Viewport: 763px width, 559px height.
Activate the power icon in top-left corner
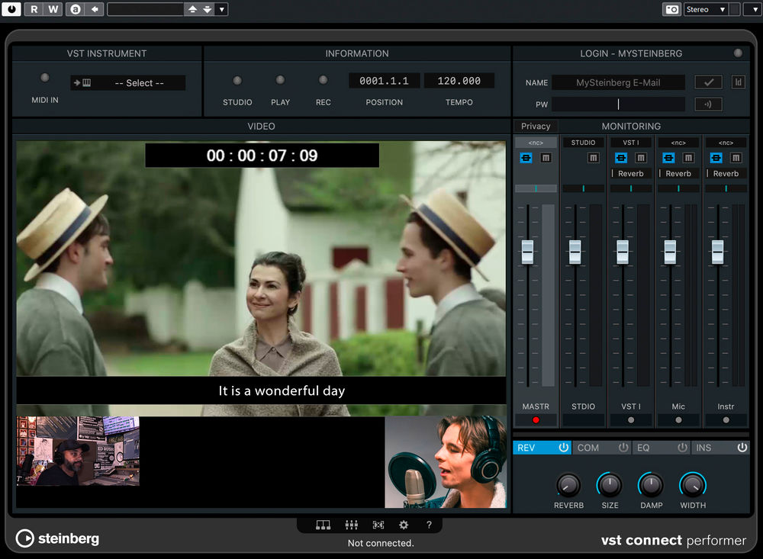(x=11, y=9)
